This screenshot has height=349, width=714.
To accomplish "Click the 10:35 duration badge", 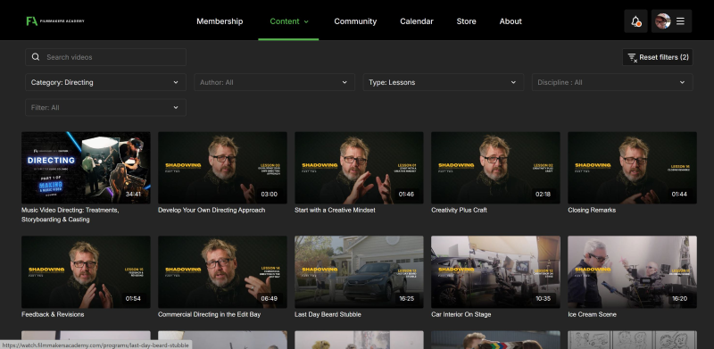I will coord(543,298).
